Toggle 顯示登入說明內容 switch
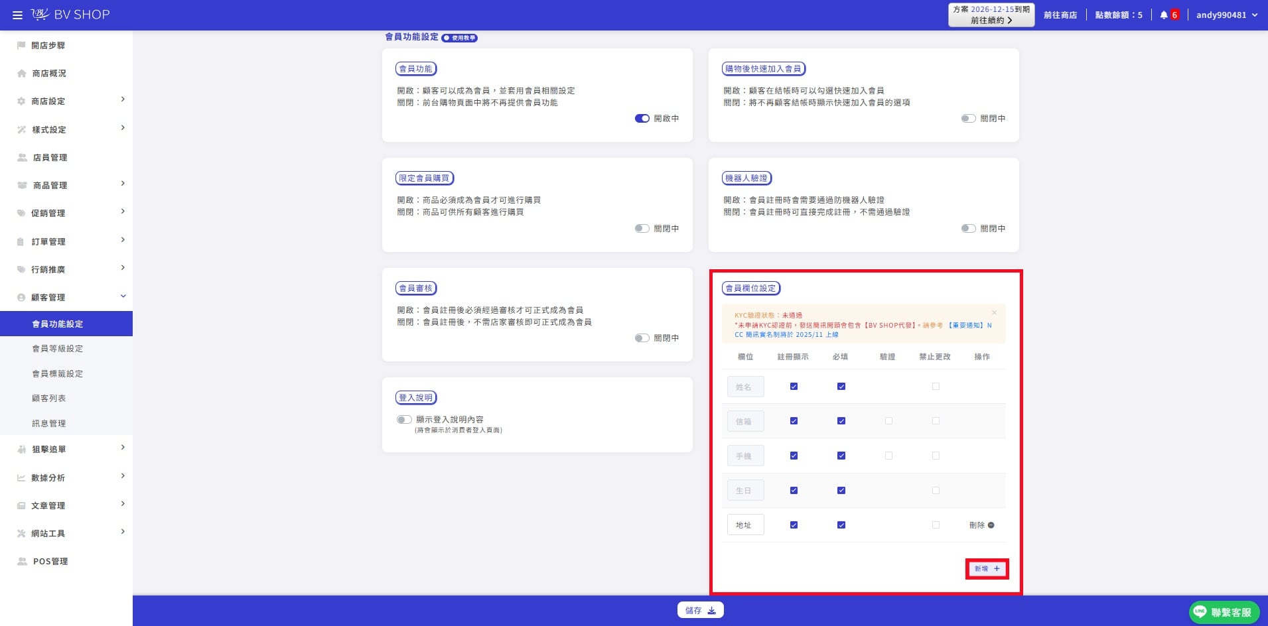The width and height of the screenshot is (1268, 626). [404, 419]
